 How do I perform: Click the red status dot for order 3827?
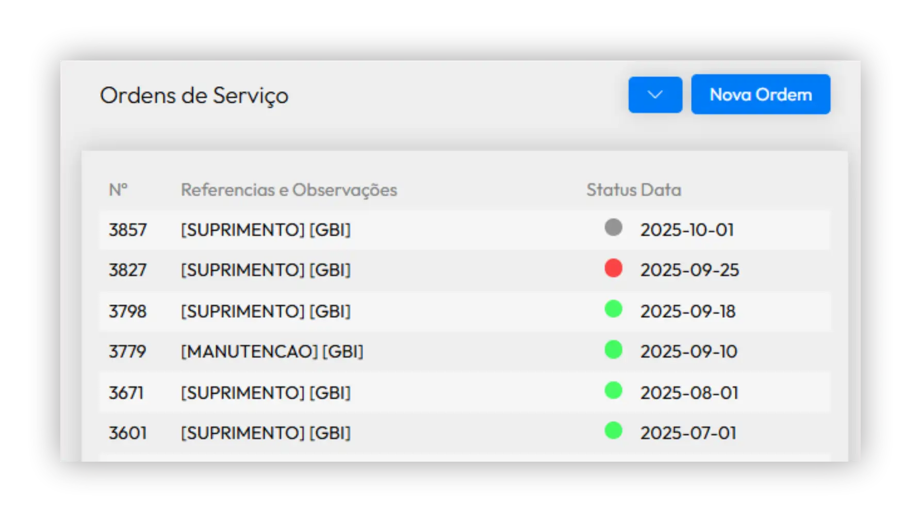click(613, 268)
